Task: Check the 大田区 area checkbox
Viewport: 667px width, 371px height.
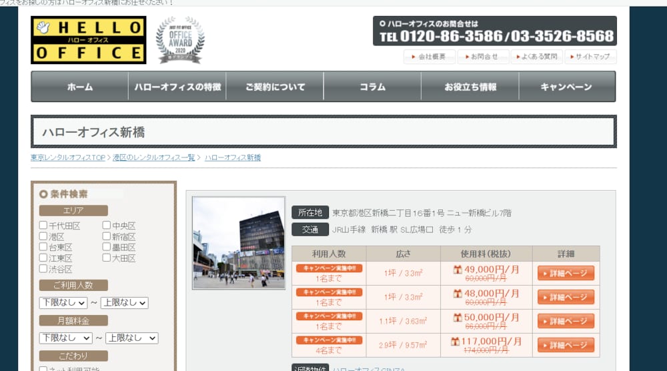Action: 106,258
